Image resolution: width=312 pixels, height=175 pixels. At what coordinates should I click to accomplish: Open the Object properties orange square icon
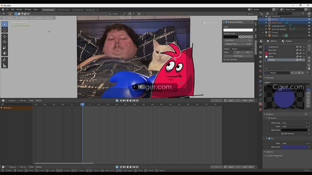(x=261, y=76)
